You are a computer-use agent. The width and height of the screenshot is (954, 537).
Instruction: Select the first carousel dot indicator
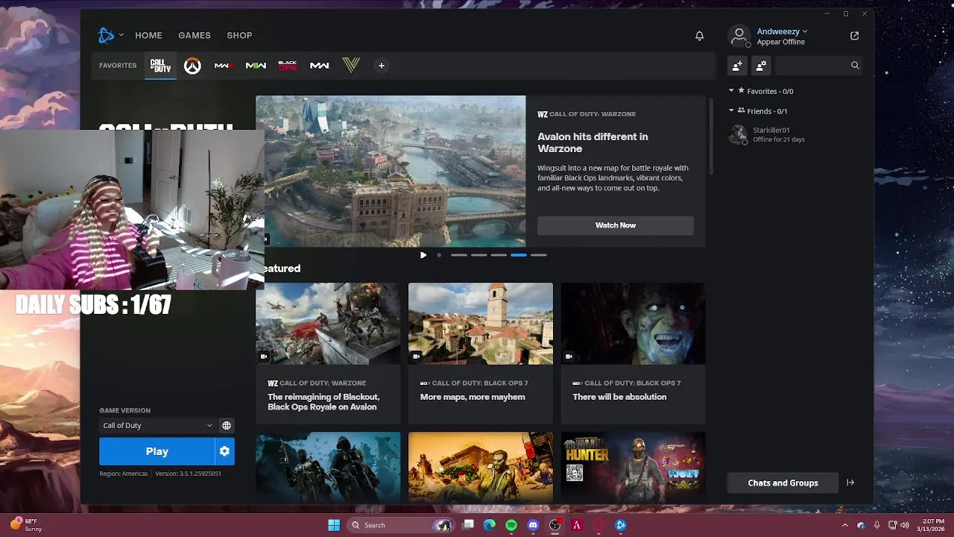pos(439,255)
